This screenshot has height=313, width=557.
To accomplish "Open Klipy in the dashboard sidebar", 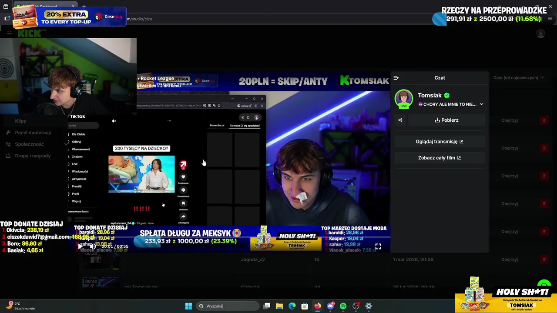I will coord(20,121).
